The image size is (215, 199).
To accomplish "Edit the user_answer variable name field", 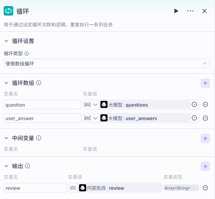I will (x=42, y=118).
